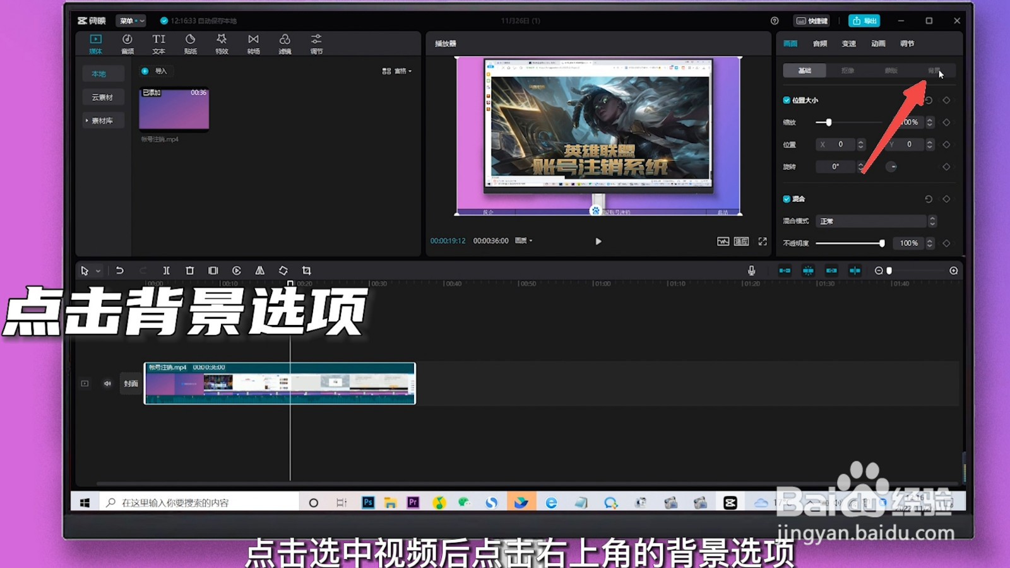Click the rotate clip tool
The width and height of the screenshot is (1010, 568).
pyautogui.click(x=283, y=271)
